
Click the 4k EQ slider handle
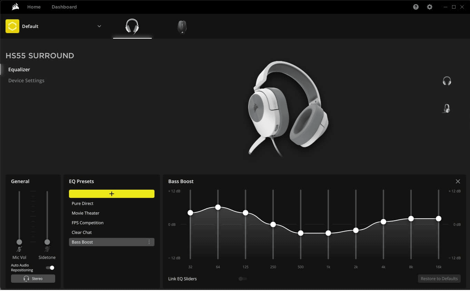[x=383, y=222]
